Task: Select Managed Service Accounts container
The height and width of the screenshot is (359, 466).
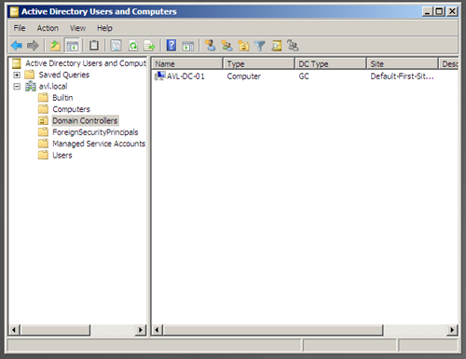Action: (99, 144)
